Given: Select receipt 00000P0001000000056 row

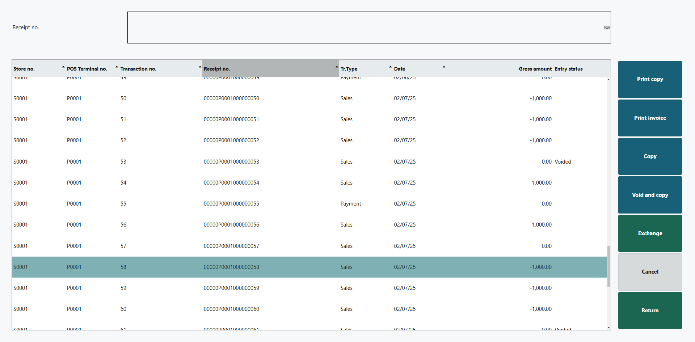Looking at the screenshot, I should [232, 225].
